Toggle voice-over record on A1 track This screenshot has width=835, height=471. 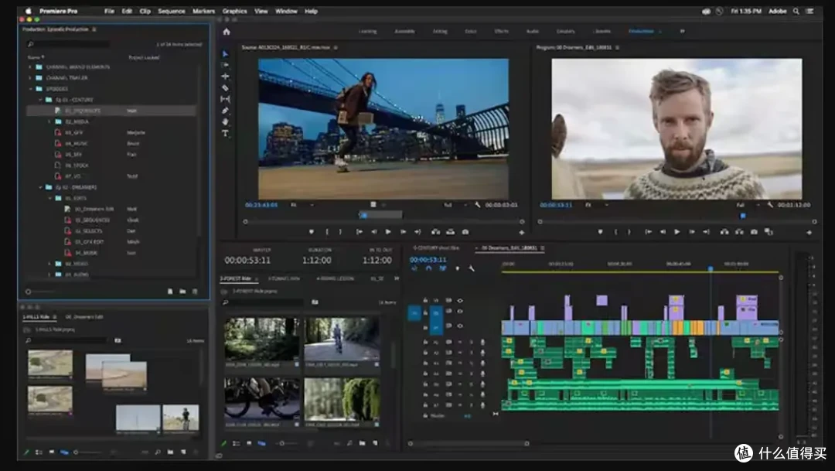[482, 342]
